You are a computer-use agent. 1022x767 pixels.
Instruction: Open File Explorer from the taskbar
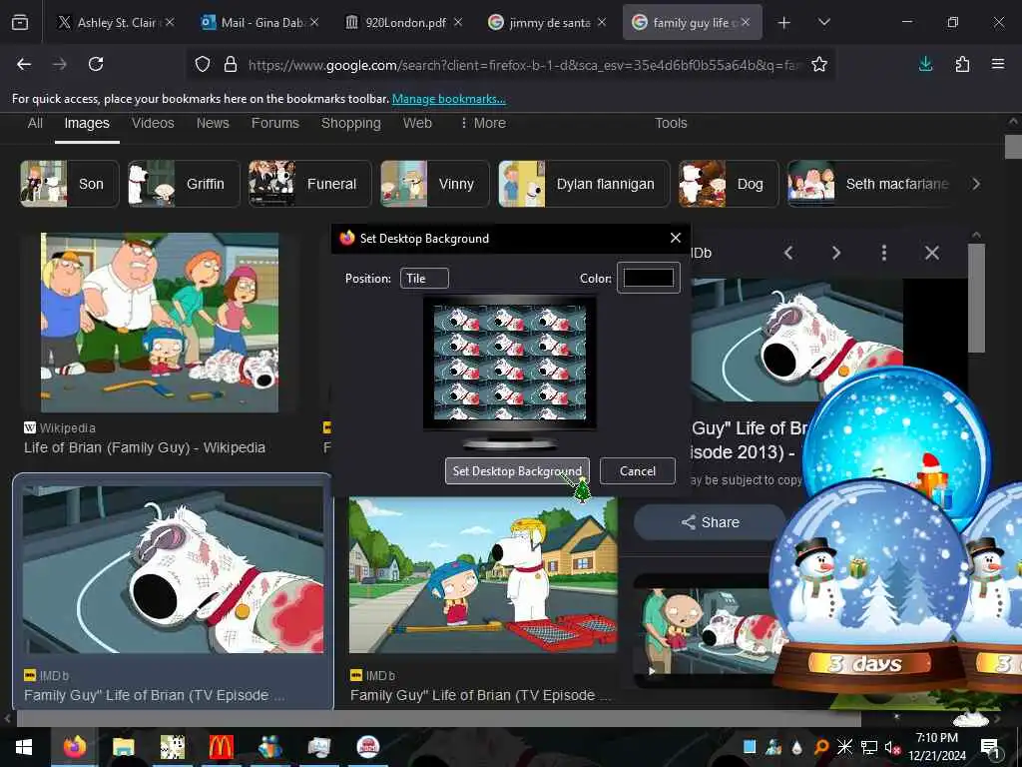tap(123, 747)
